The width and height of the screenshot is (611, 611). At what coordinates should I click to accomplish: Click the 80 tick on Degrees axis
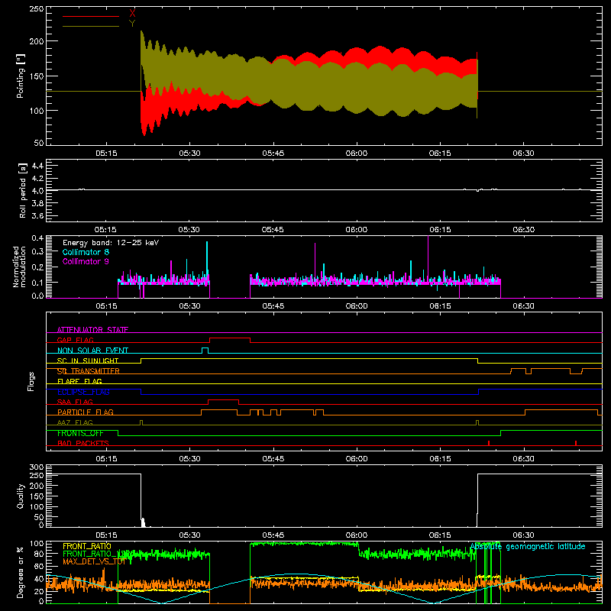click(39, 554)
